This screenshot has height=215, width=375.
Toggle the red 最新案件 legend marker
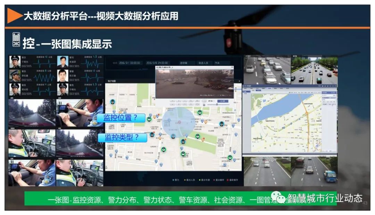(228, 180)
